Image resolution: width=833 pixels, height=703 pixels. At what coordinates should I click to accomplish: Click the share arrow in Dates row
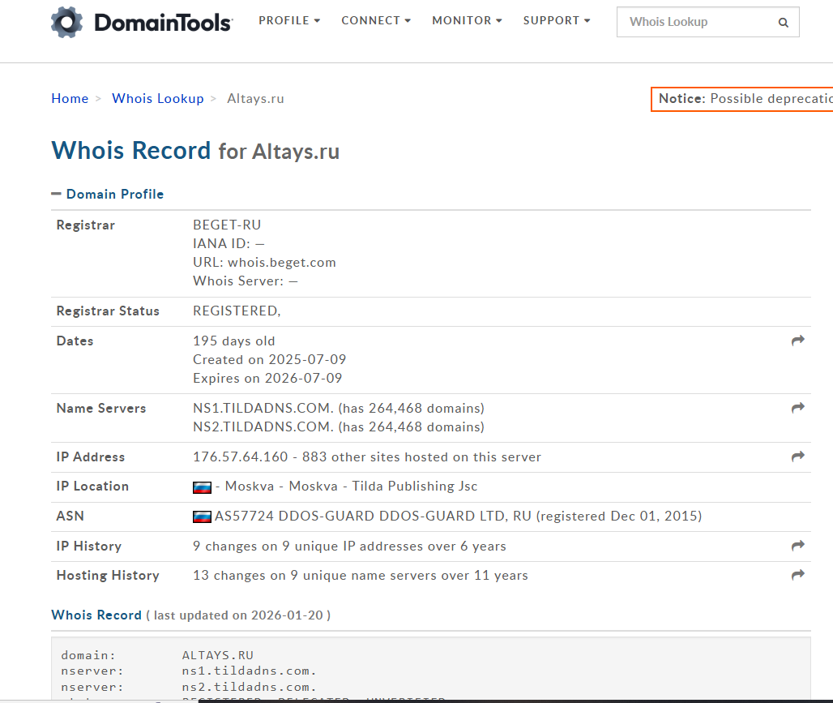click(798, 341)
